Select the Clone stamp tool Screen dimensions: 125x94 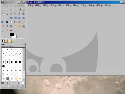point(15,26)
